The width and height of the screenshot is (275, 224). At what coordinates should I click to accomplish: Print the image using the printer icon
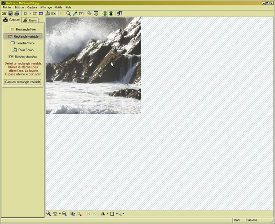[17, 13]
